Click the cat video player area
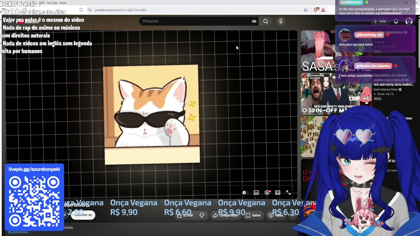420x236 pixels. [151, 115]
